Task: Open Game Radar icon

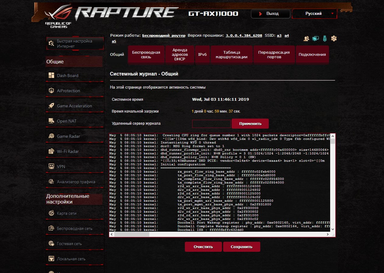Action: [x=51, y=136]
